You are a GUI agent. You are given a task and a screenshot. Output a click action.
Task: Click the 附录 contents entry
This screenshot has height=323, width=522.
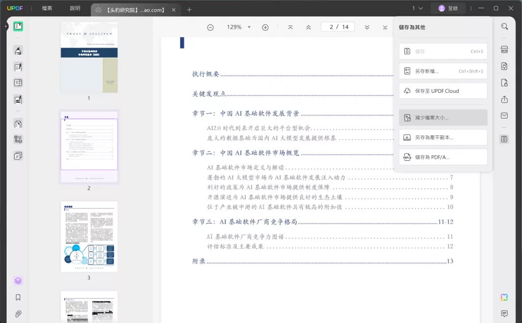coord(199,261)
